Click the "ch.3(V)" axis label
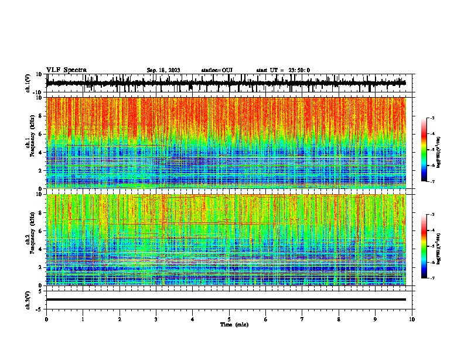 [28, 300]
